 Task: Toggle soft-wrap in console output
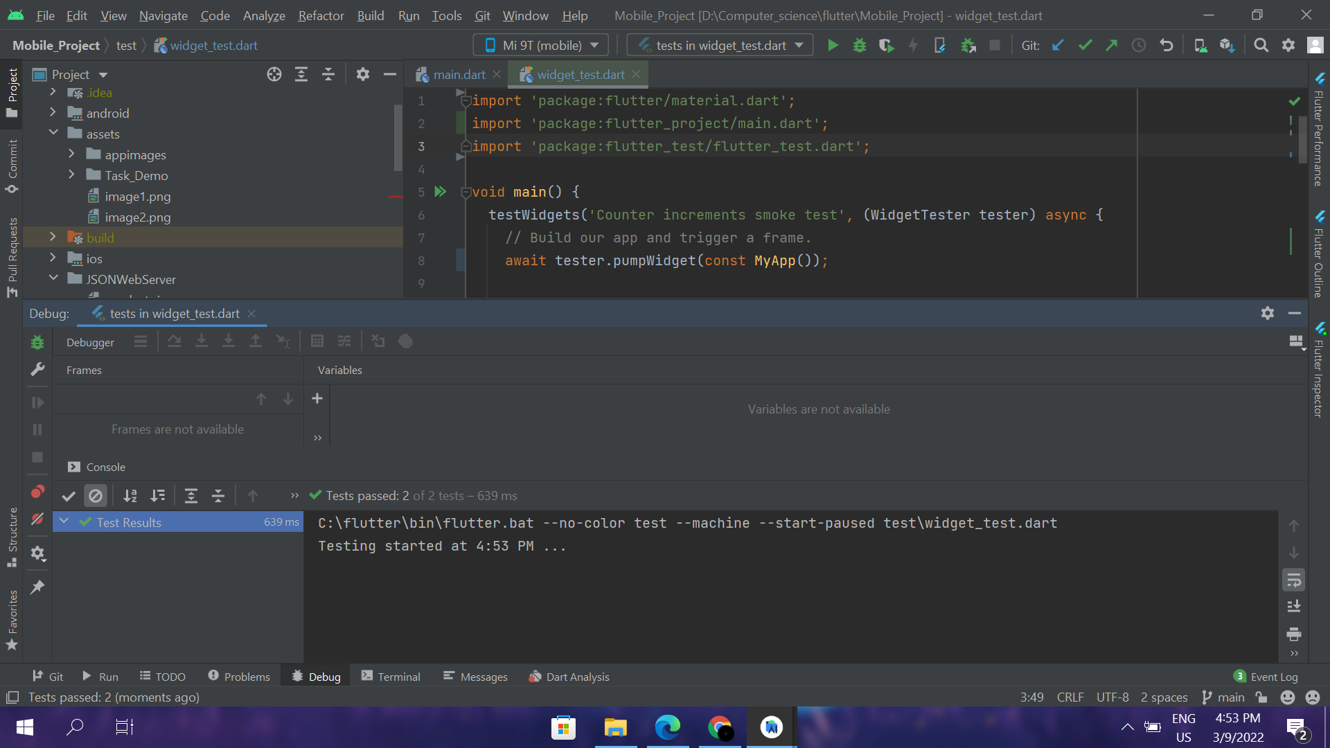[x=1293, y=580]
